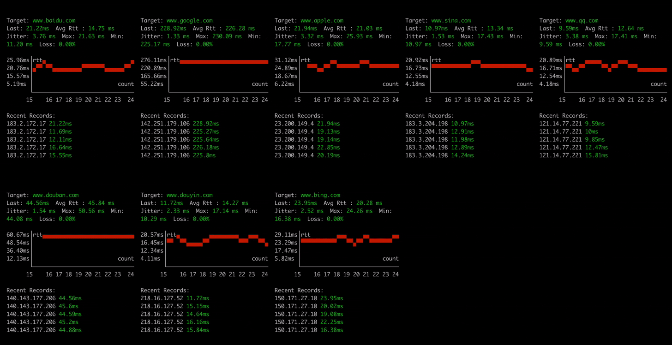Select the www.google.com target name
This screenshot has height=345, width=672.
[190, 20]
